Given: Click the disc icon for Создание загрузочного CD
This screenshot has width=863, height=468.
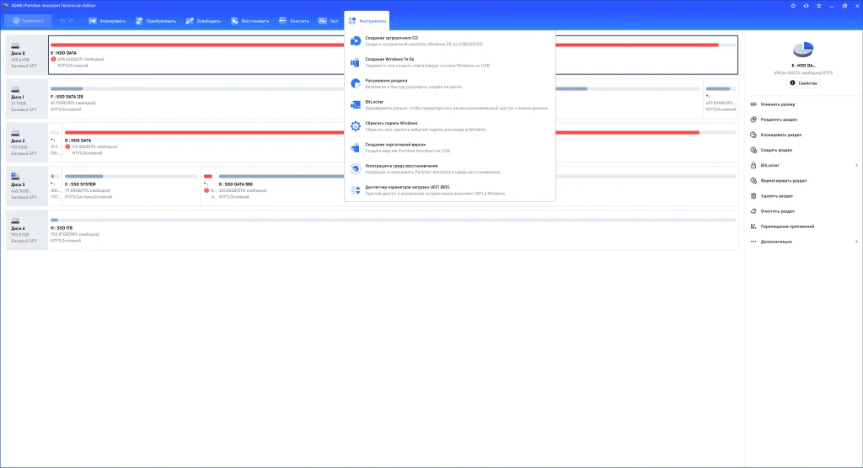Looking at the screenshot, I should tap(356, 40).
